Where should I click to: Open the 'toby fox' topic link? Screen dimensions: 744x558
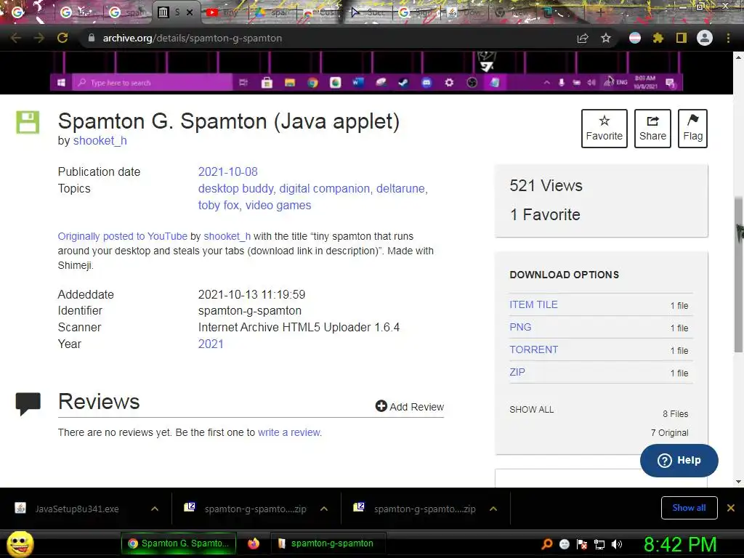coord(218,206)
